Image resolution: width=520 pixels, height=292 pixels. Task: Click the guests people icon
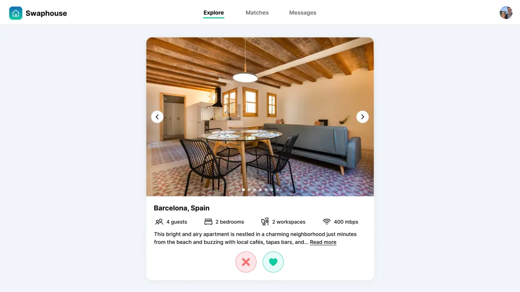coord(159,222)
